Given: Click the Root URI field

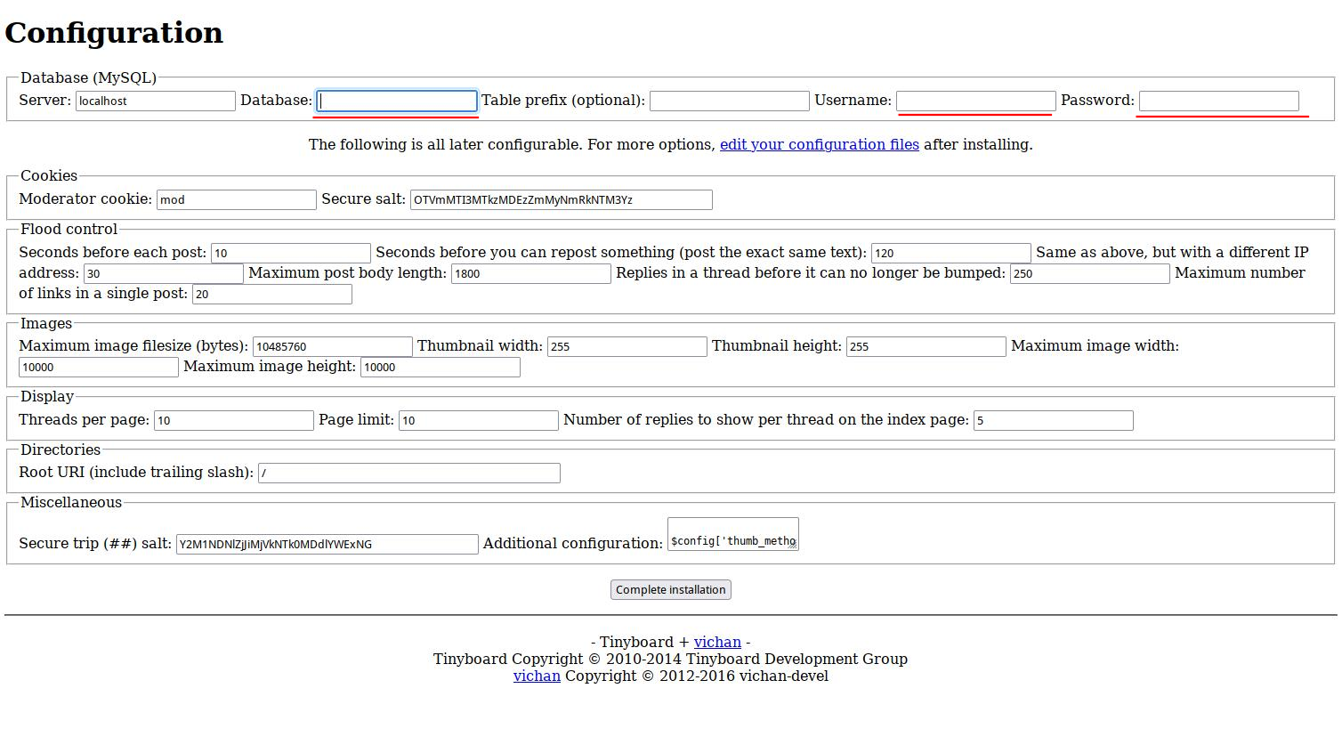Looking at the screenshot, I should [409, 473].
